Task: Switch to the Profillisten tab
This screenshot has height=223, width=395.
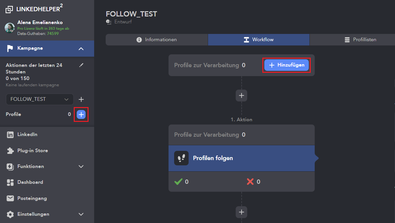Action: tap(360, 40)
